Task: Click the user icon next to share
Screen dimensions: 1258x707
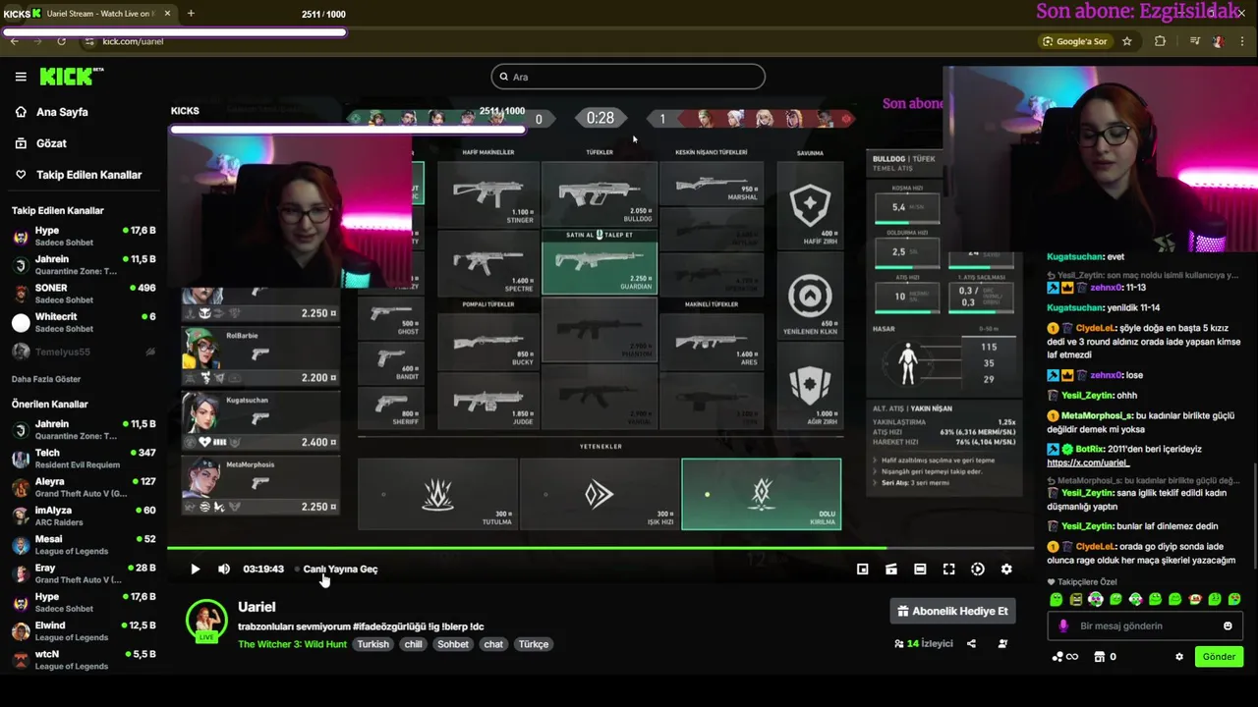Action: (1002, 644)
